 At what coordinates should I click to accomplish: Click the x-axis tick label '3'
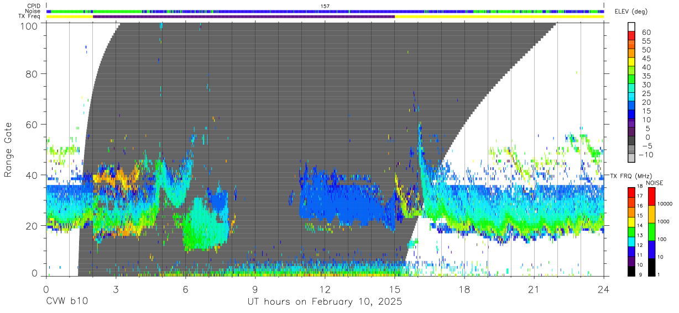(x=116, y=289)
